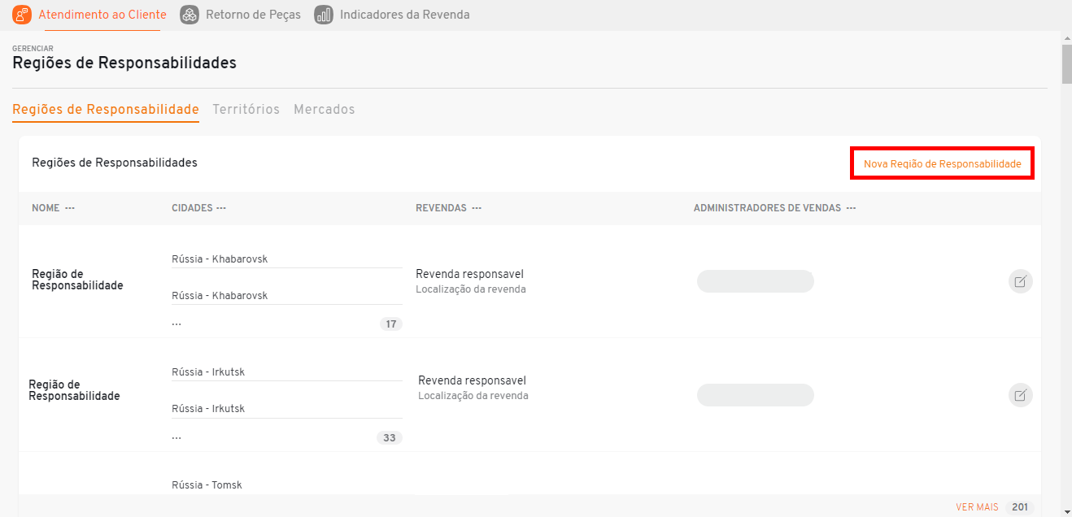The image size is (1072, 517).
Task: Open options dots beside ADMINISTRADORES DE VENDAS
Action: click(x=851, y=208)
